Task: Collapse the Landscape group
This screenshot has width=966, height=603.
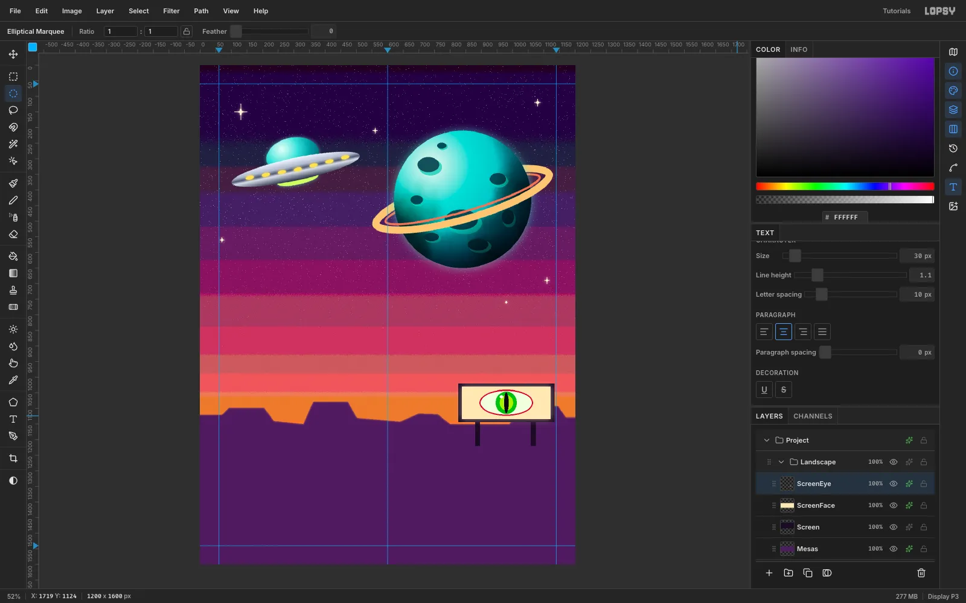Action: 781,462
